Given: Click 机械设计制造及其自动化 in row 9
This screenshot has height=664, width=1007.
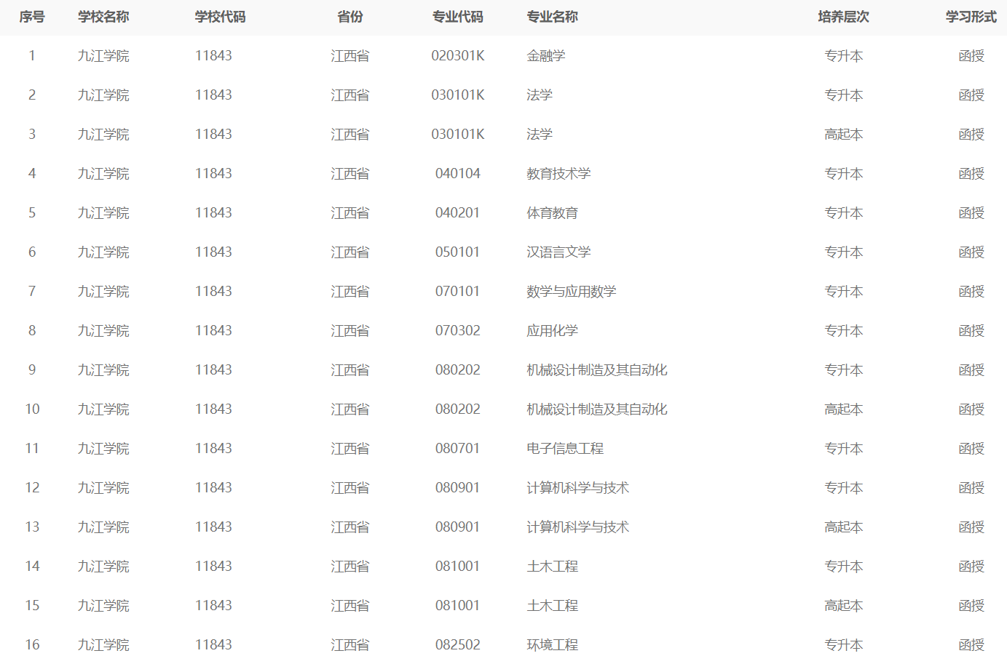Looking at the screenshot, I should pos(597,370).
